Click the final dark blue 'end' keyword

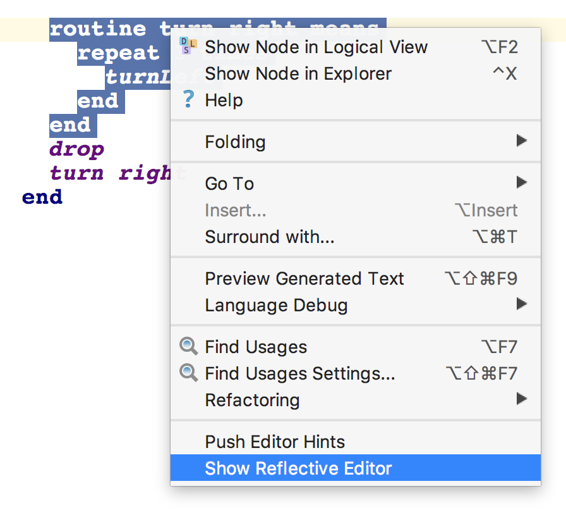tap(42, 197)
